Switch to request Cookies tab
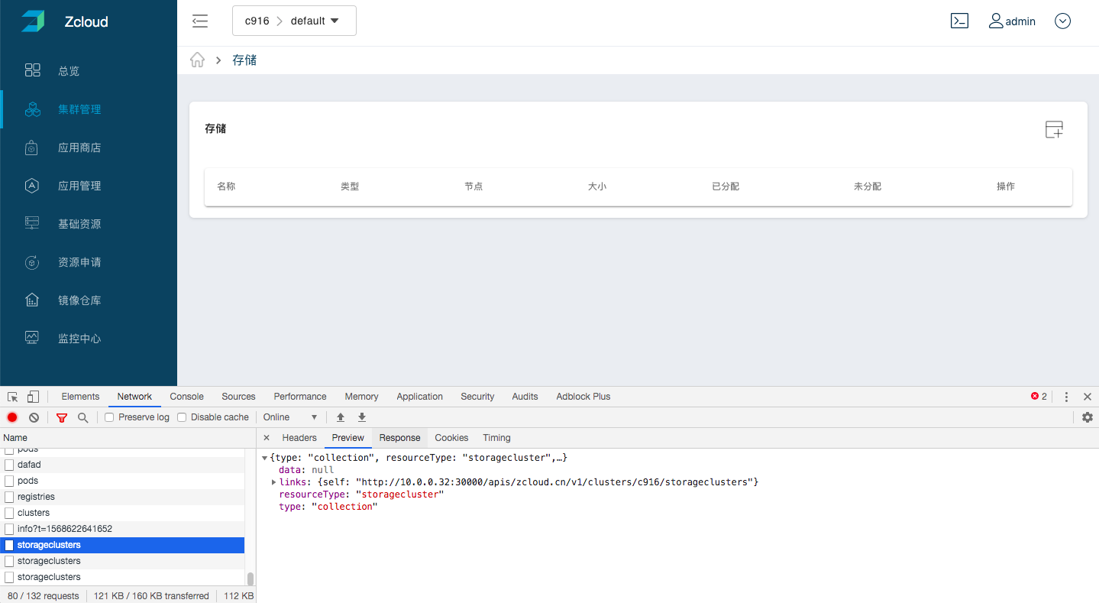 coord(451,438)
